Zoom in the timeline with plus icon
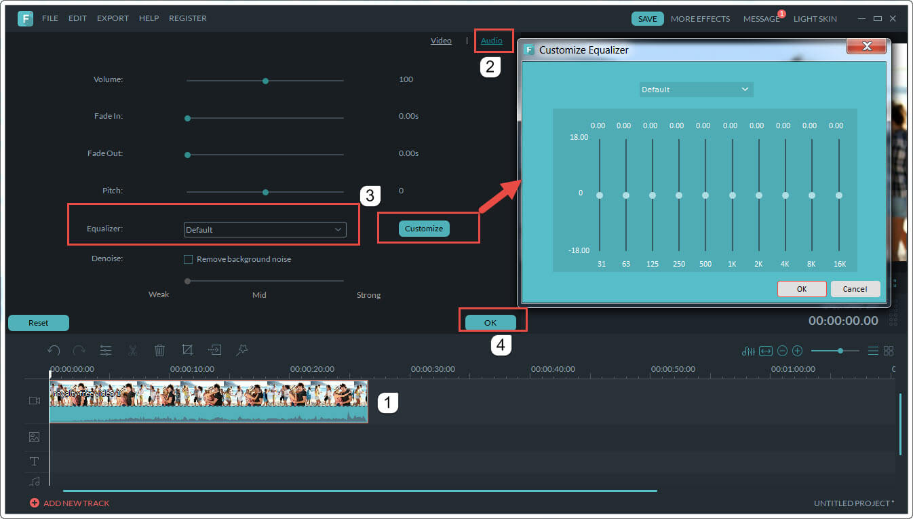Image resolution: width=913 pixels, height=519 pixels. [798, 351]
